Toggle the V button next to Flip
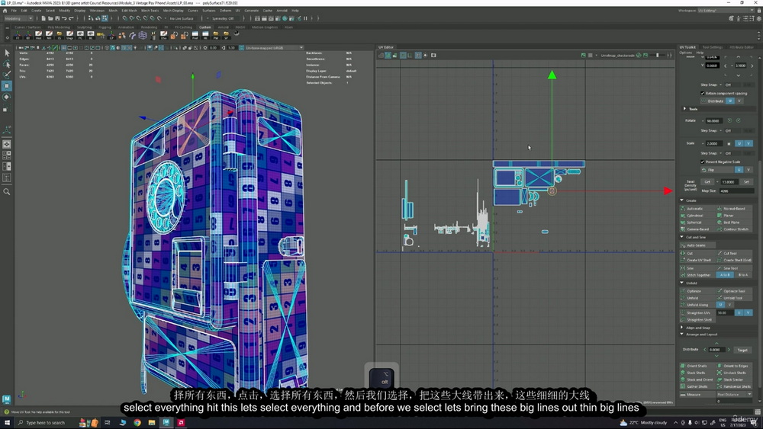This screenshot has height=429, width=763. (749, 170)
